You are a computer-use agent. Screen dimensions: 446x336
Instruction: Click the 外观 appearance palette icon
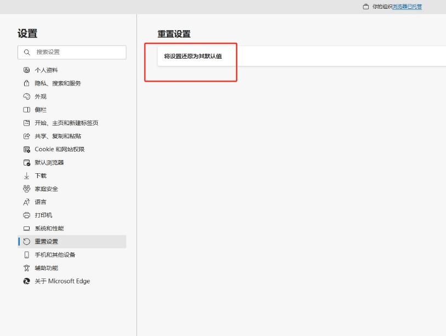point(26,96)
